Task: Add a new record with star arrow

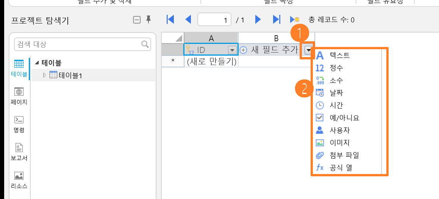Action: click(x=295, y=20)
